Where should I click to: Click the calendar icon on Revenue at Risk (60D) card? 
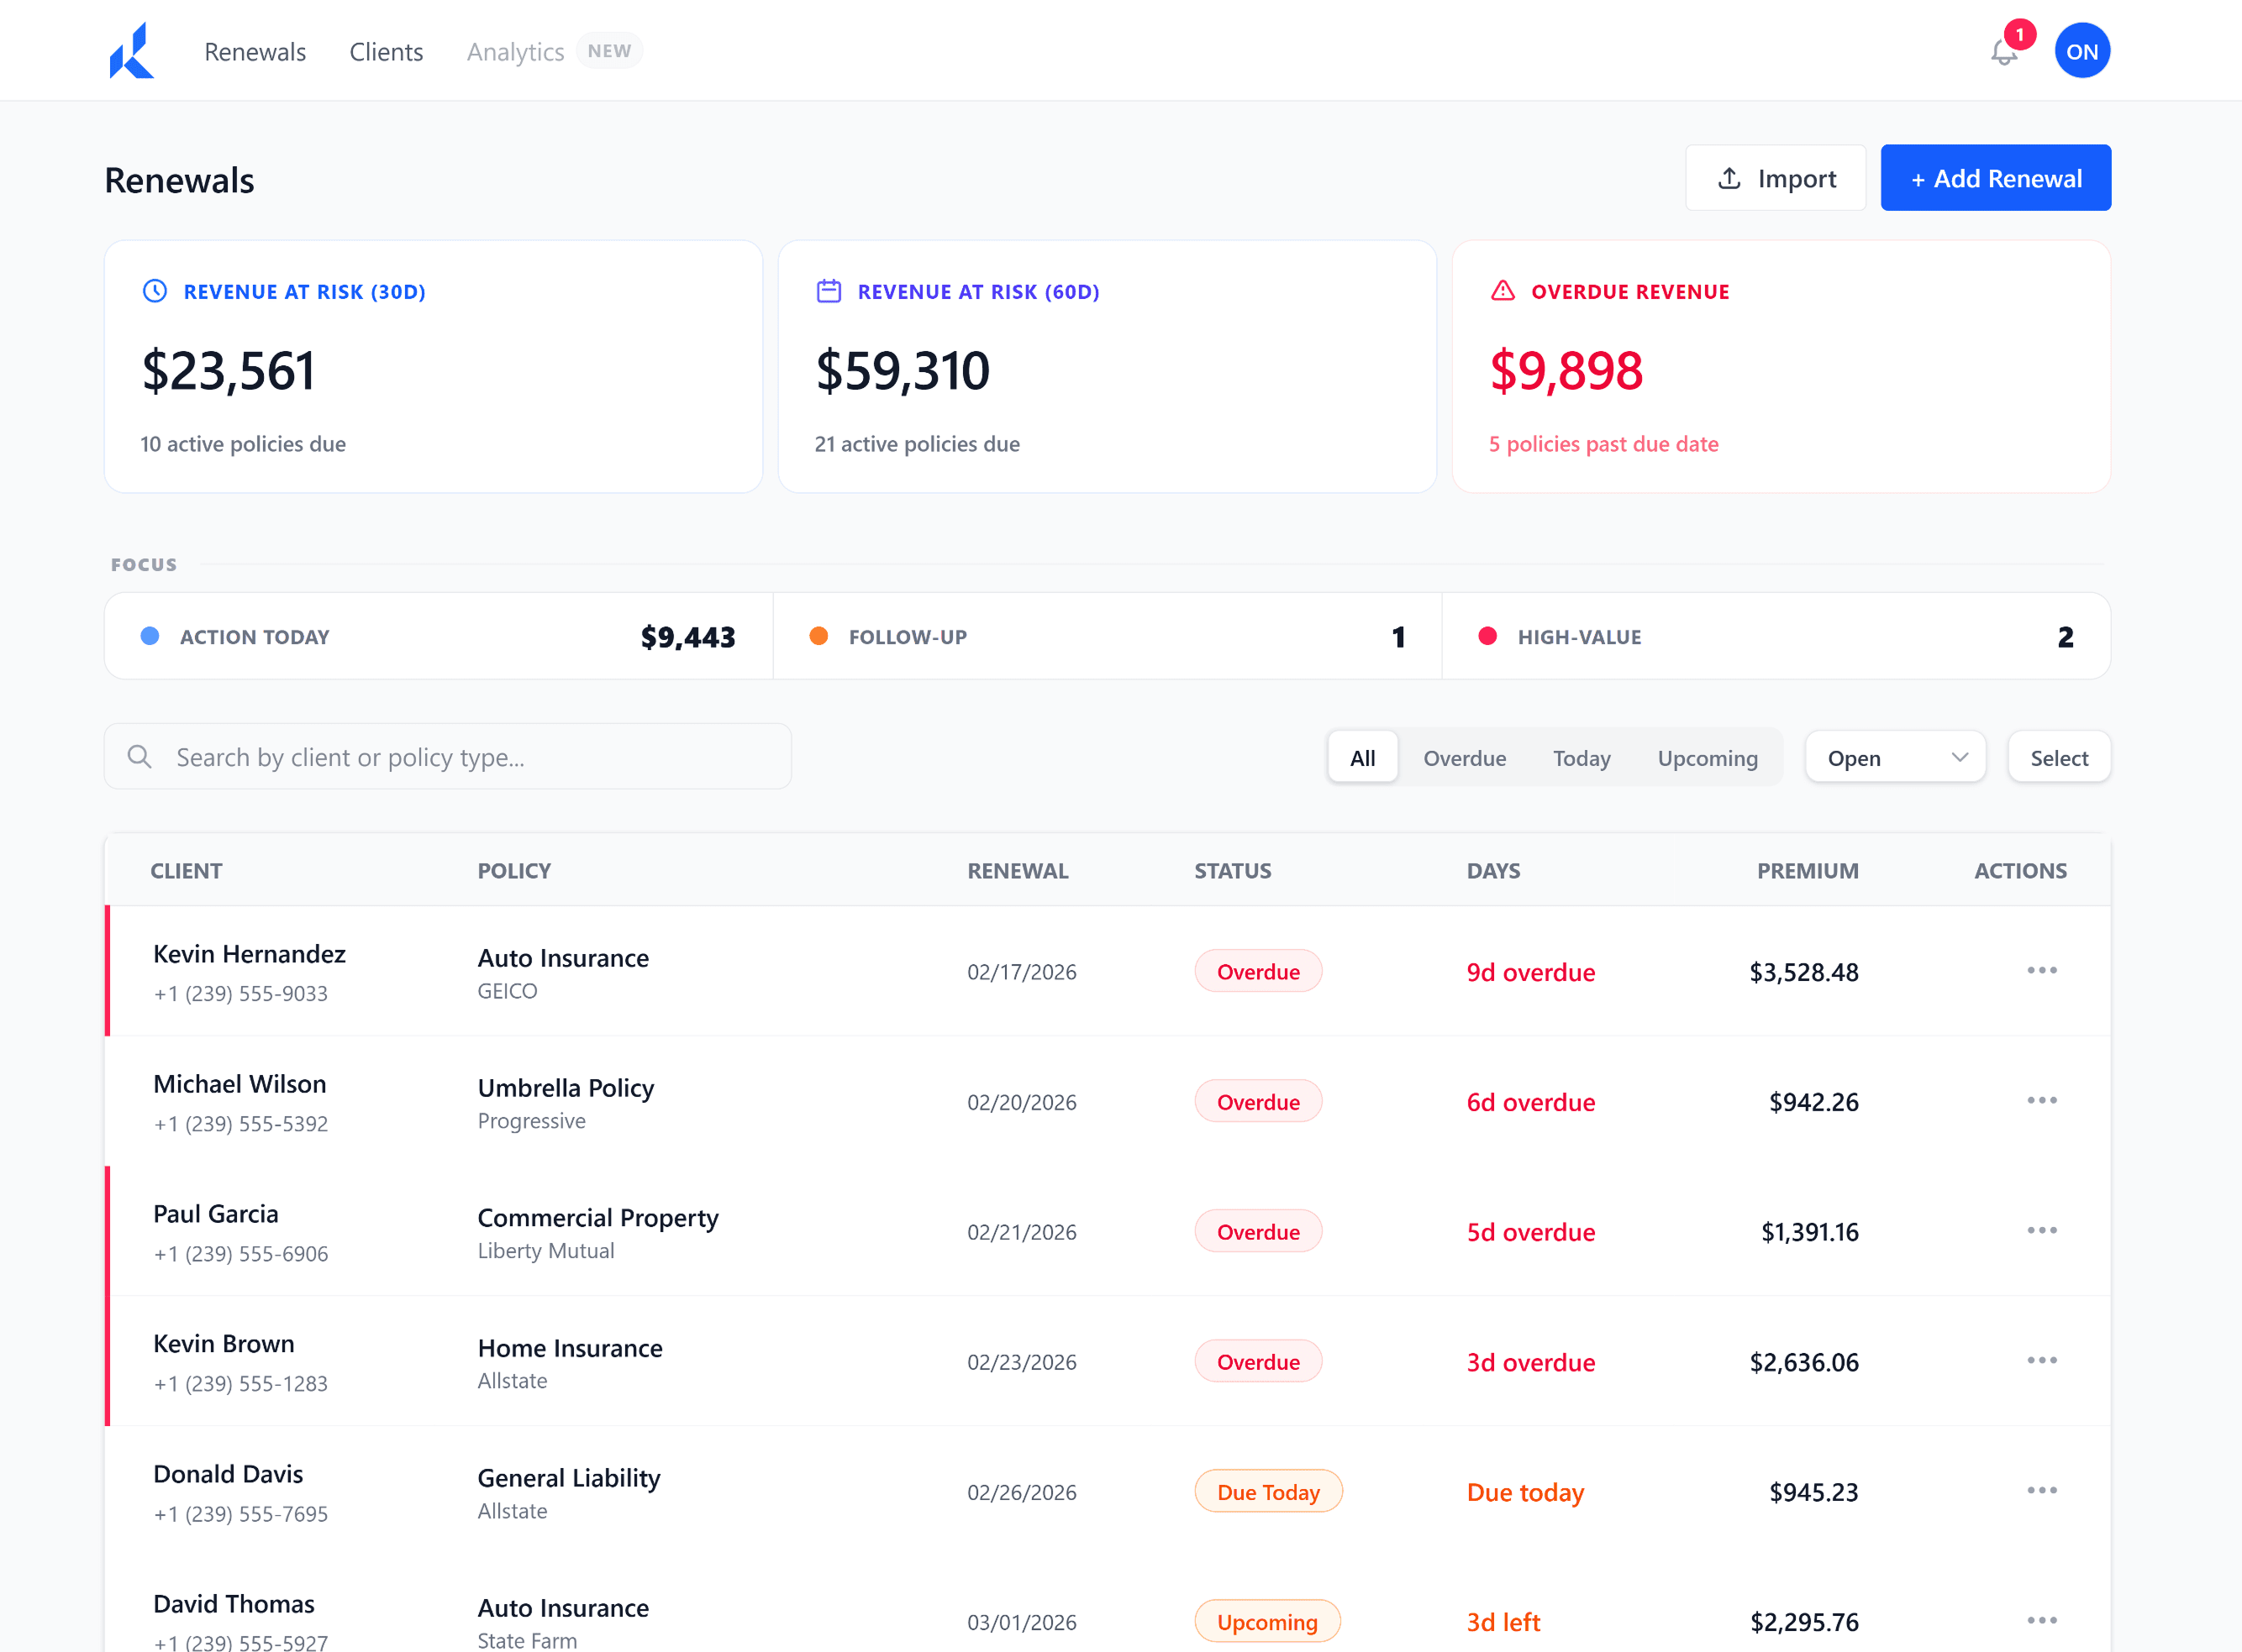pyautogui.click(x=829, y=291)
